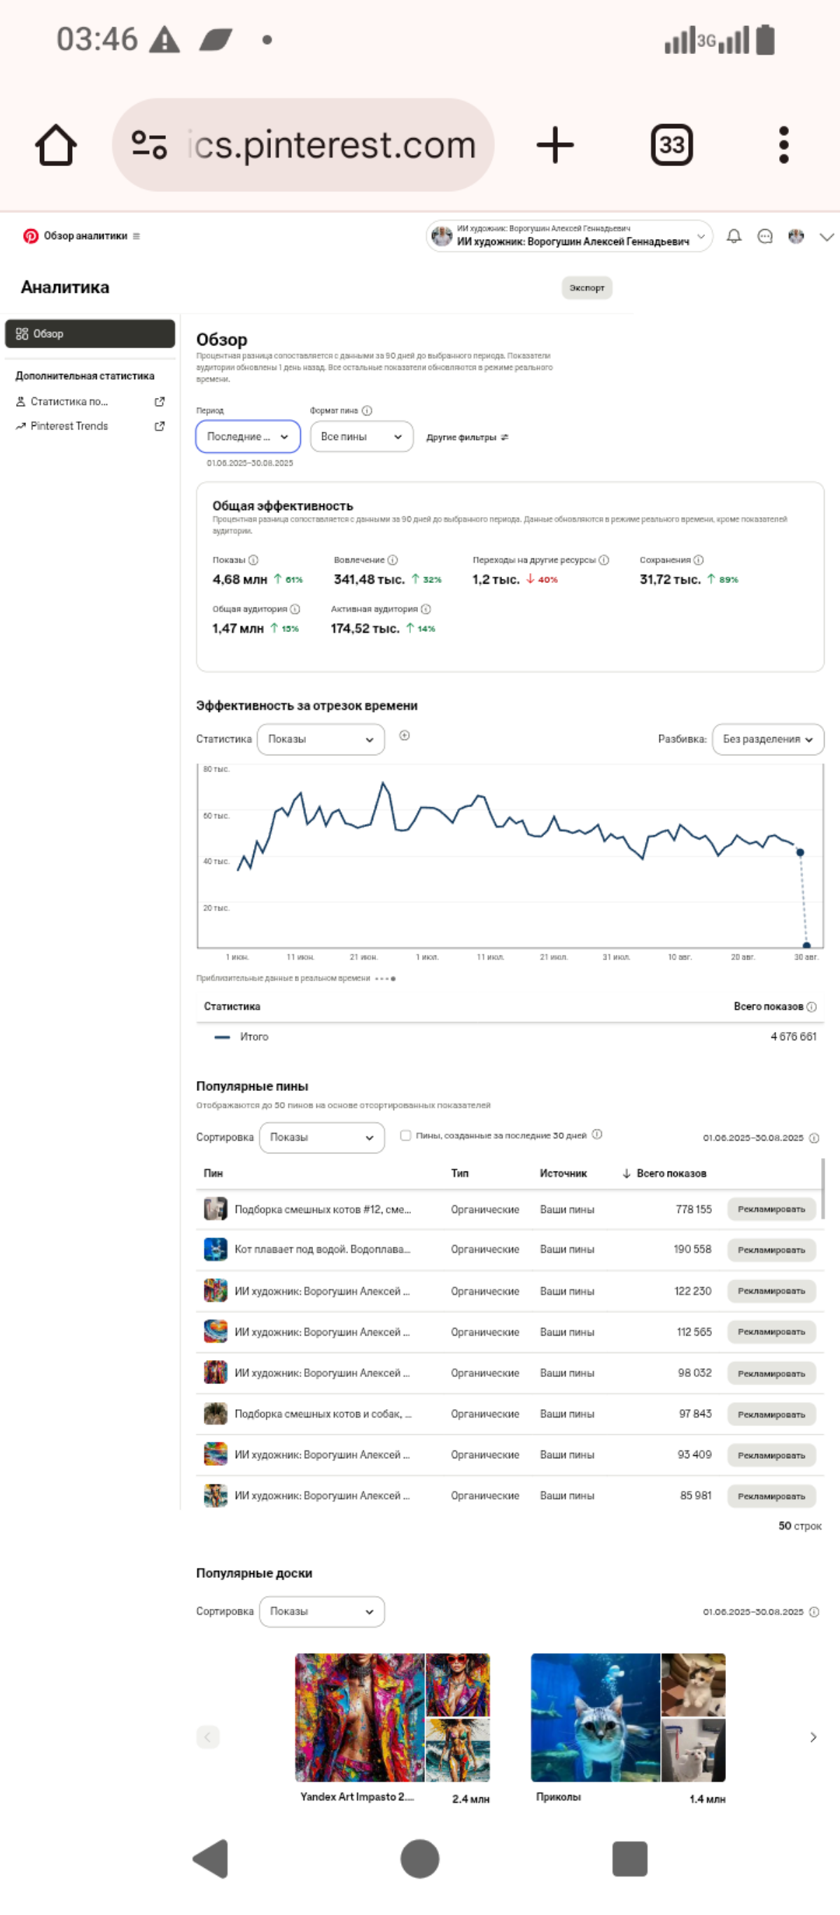
Task: Add a metric with plus circle icon
Action: point(405,735)
